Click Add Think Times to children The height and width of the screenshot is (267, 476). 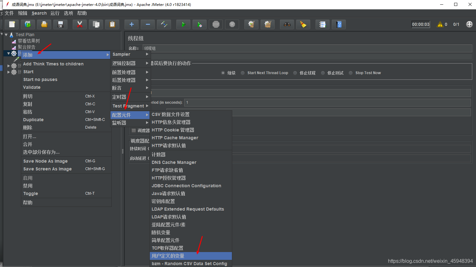tap(66, 64)
